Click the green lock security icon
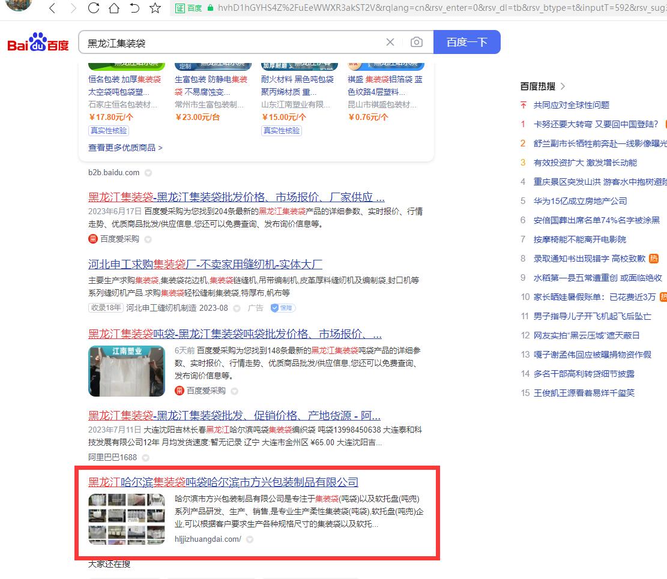 (x=210, y=8)
